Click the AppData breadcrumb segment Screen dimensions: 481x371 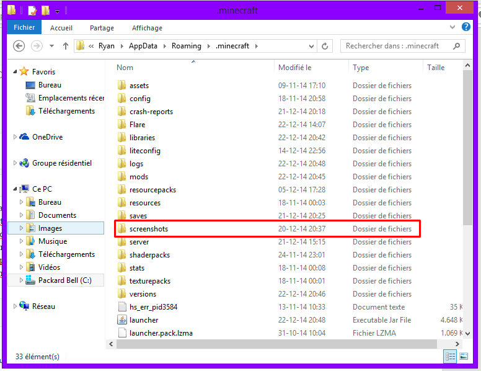[x=143, y=46]
